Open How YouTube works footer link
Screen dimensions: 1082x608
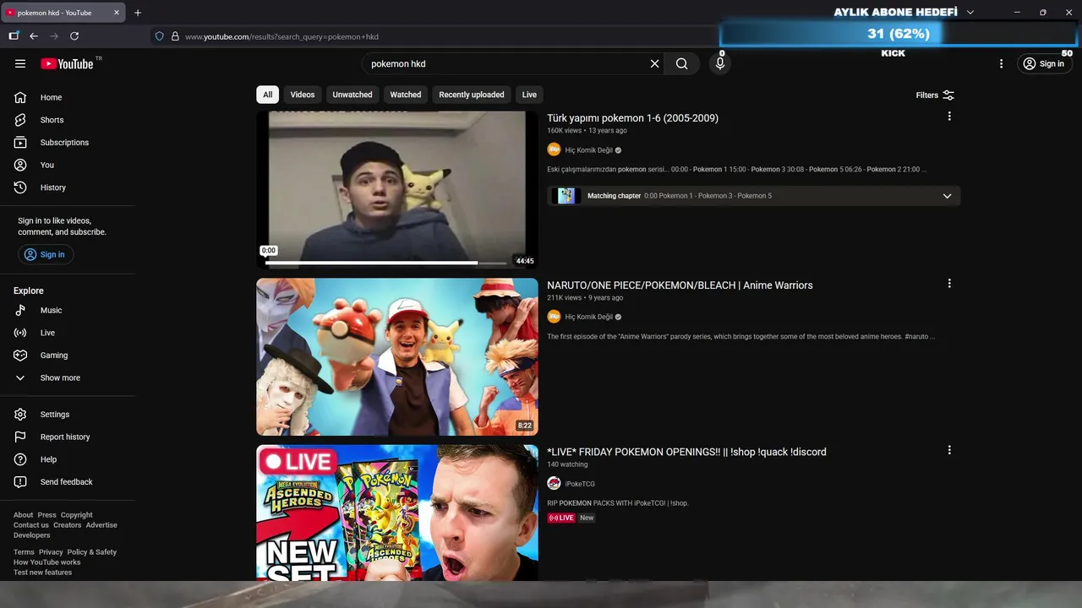coord(46,562)
